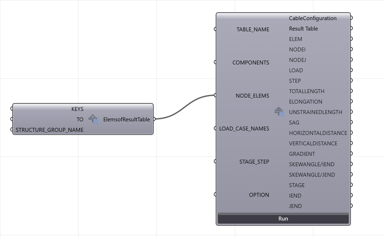The image size is (384, 238).
Task: Click the LOAD output parameter
Action: click(x=296, y=70)
